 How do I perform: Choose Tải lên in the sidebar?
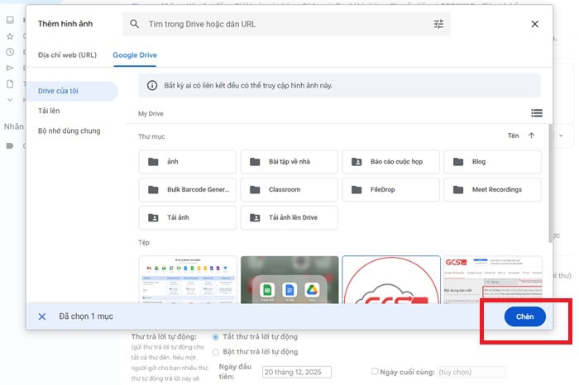click(x=49, y=111)
